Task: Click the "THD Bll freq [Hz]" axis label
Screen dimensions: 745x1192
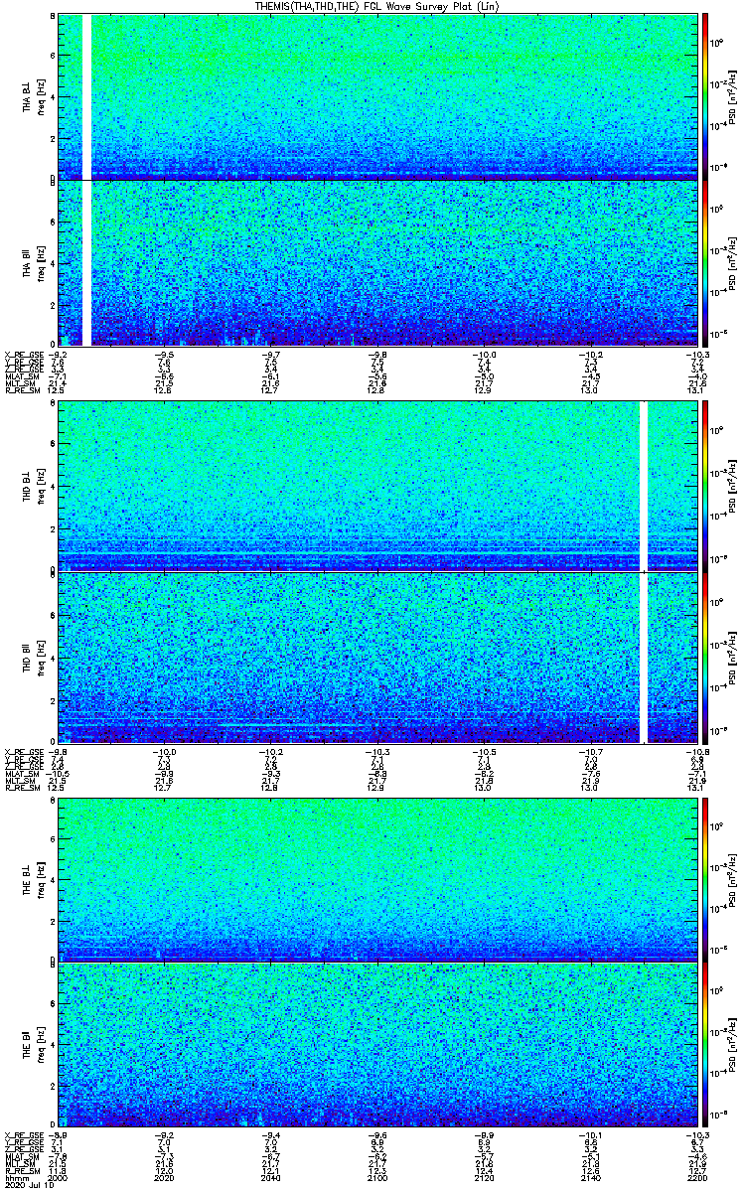Action: (33, 658)
